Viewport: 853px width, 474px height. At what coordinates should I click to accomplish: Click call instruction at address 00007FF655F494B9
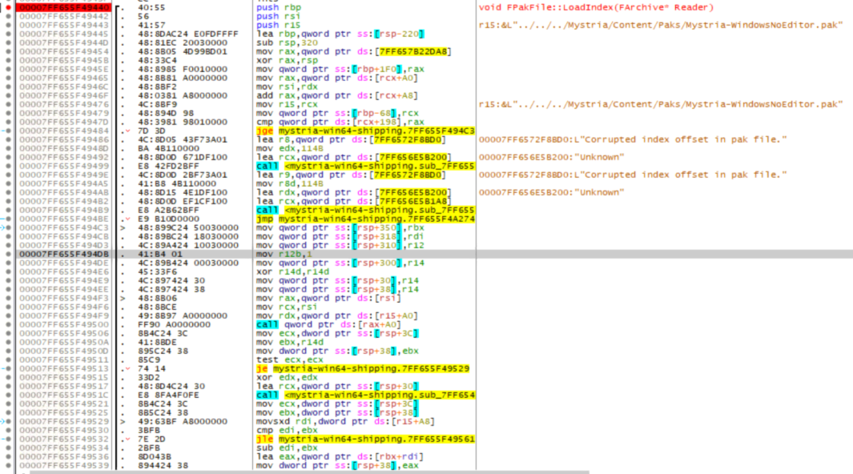pyautogui.click(x=365, y=211)
